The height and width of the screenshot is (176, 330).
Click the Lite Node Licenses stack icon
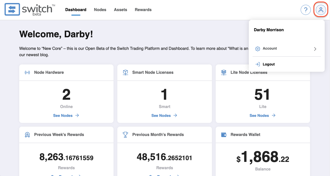coord(224,73)
